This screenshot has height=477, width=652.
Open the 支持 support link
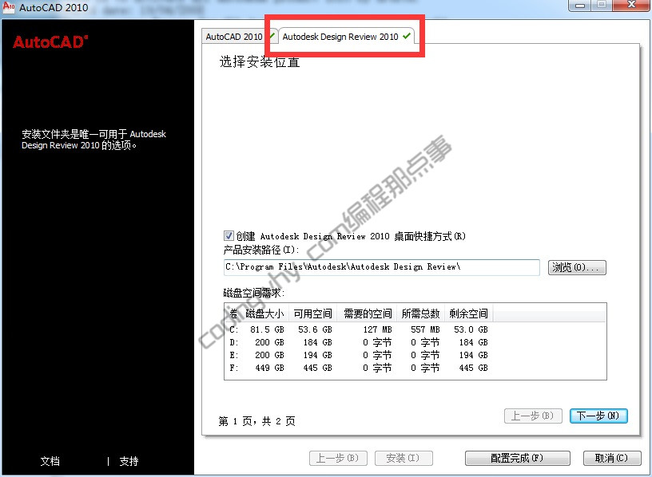129,461
